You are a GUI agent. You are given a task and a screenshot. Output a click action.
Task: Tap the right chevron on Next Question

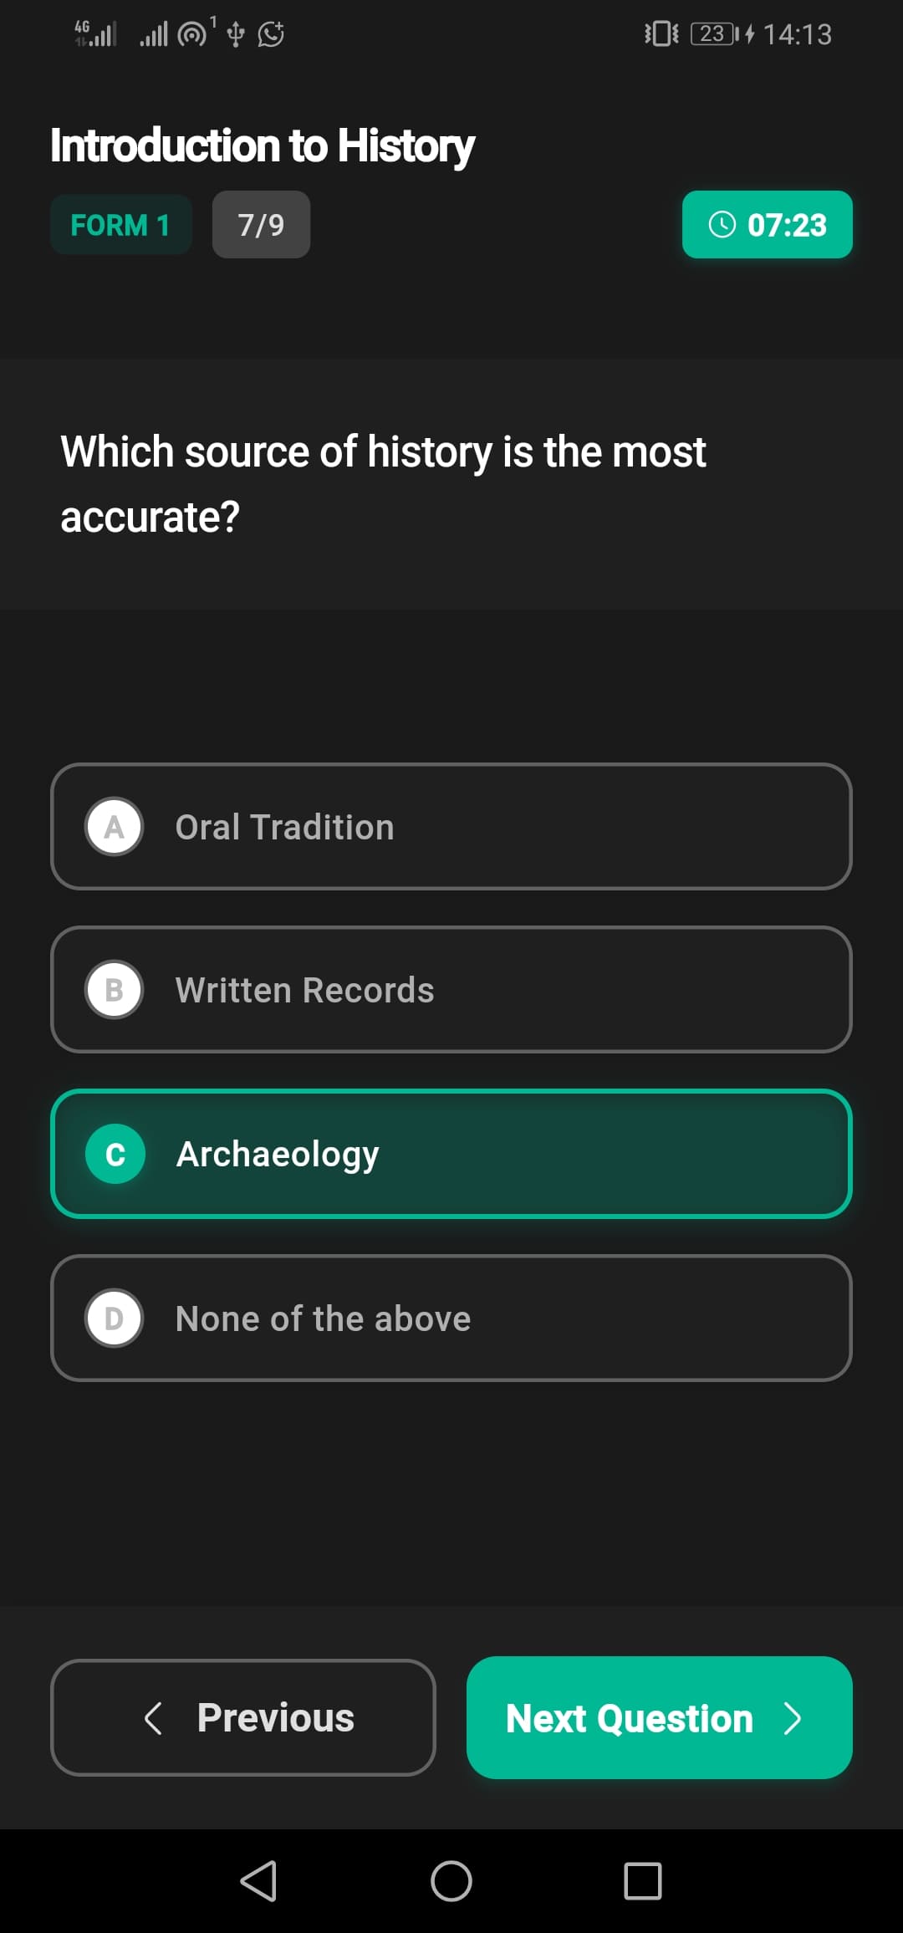[792, 1718]
